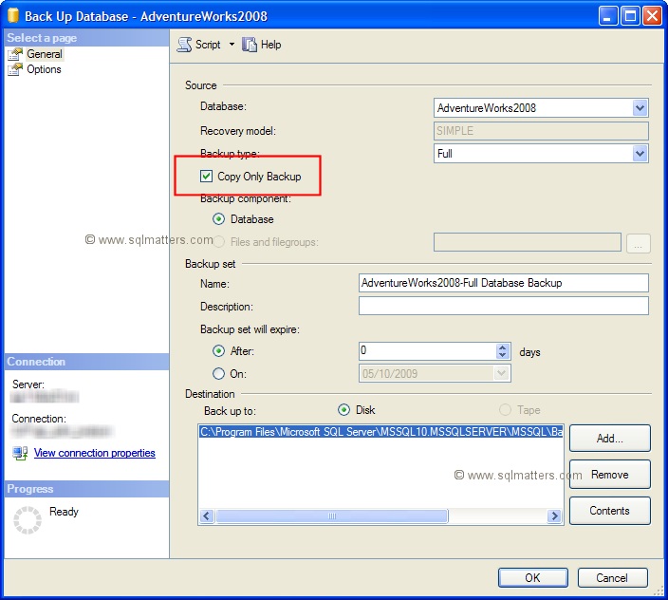Click the connection properties computer icon

tap(20, 453)
